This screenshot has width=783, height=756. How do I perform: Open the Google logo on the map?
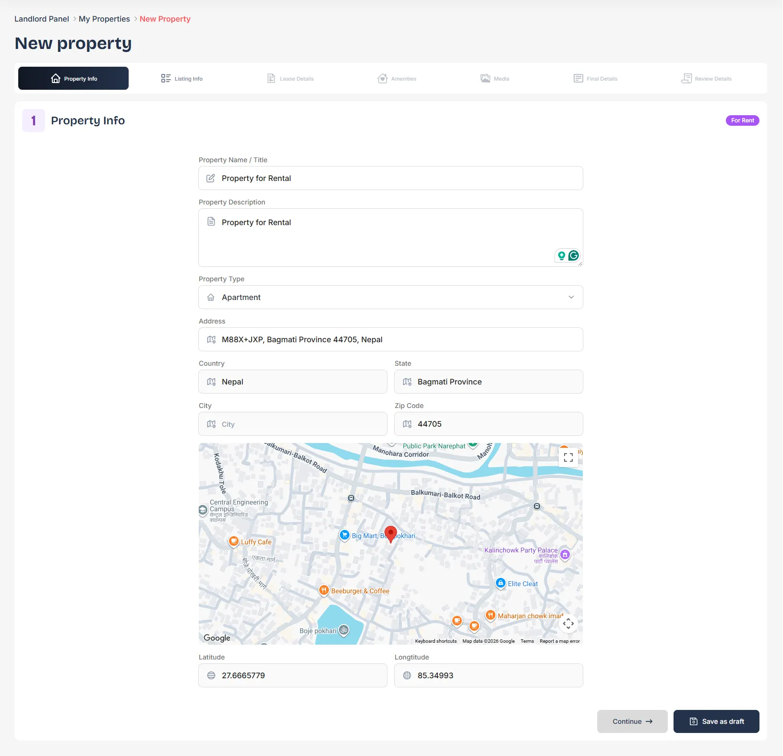[x=217, y=638]
